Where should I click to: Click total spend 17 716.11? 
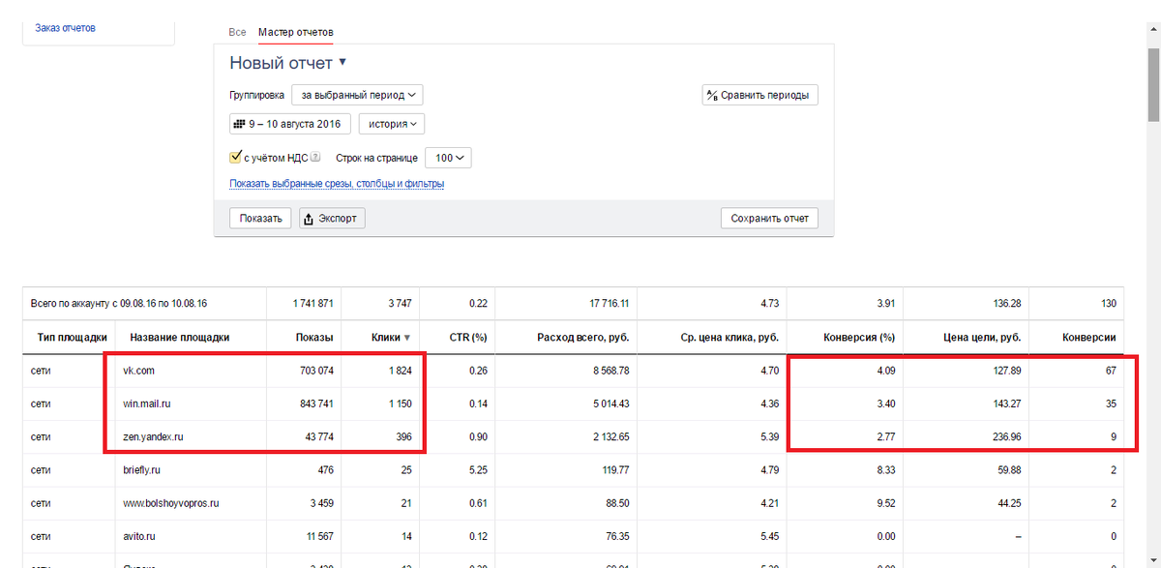[x=608, y=304]
